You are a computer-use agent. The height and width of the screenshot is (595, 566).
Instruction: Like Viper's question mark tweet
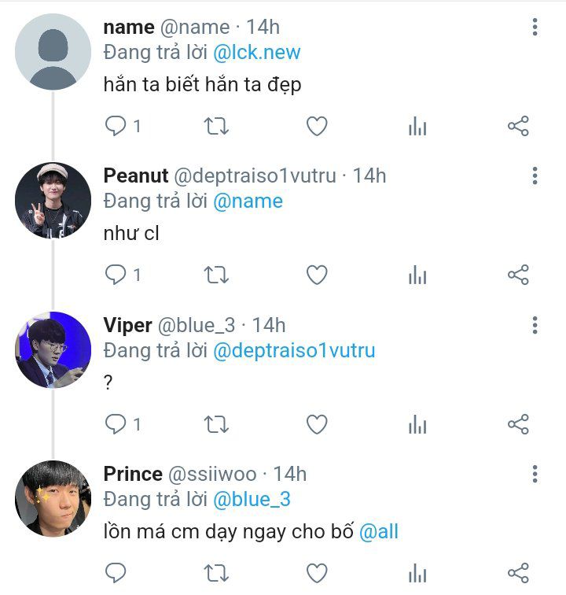(x=317, y=425)
